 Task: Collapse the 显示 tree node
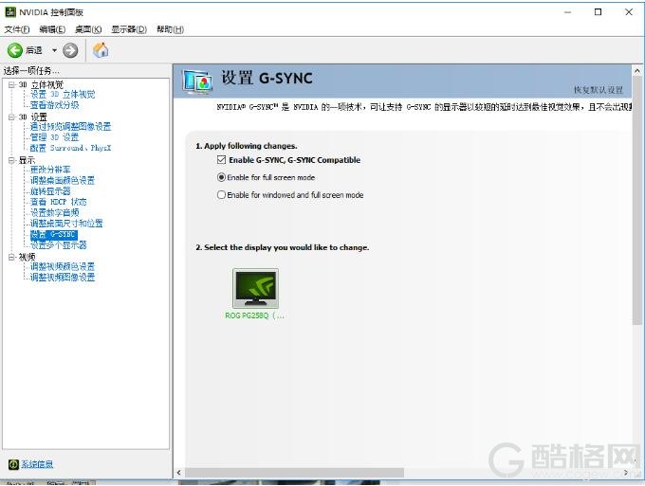point(11,160)
